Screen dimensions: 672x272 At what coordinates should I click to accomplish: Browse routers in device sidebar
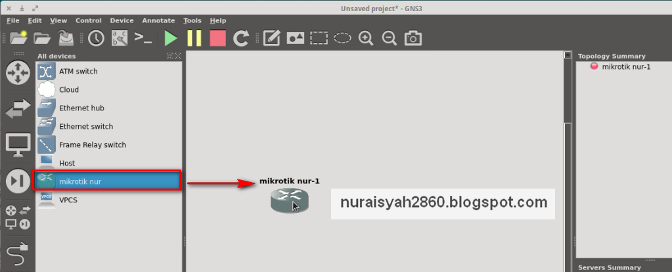18,73
